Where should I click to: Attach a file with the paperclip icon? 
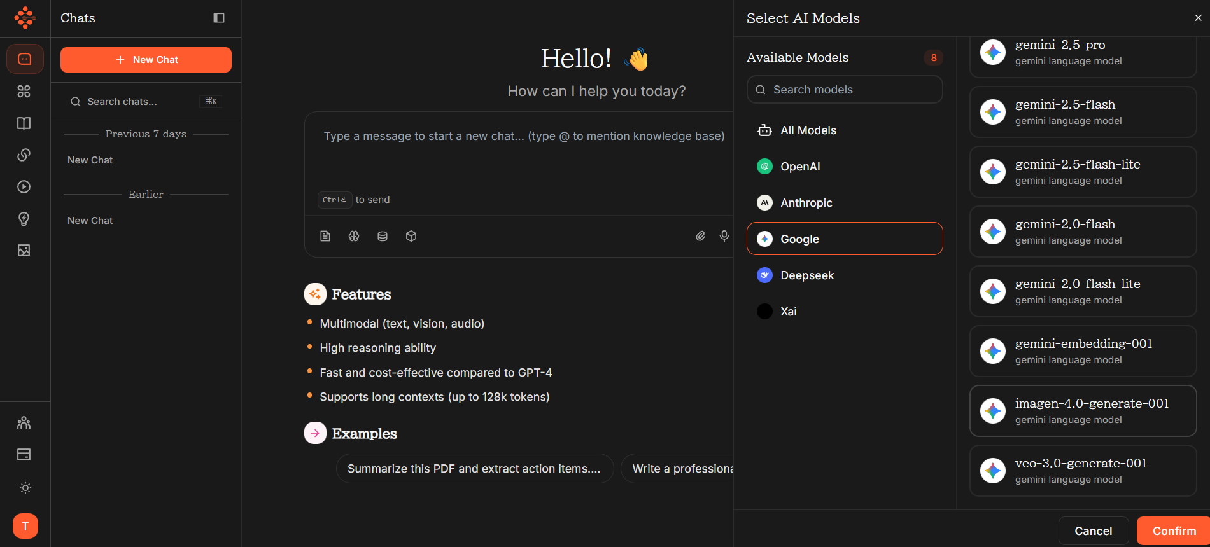click(700, 236)
